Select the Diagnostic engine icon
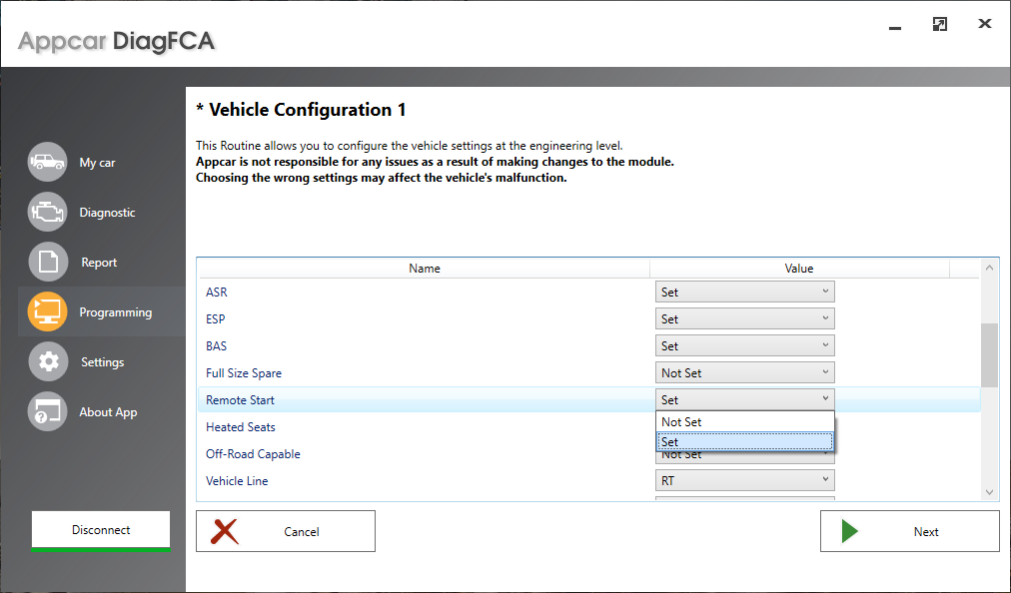The image size is (1011, 593). point(47,212)
